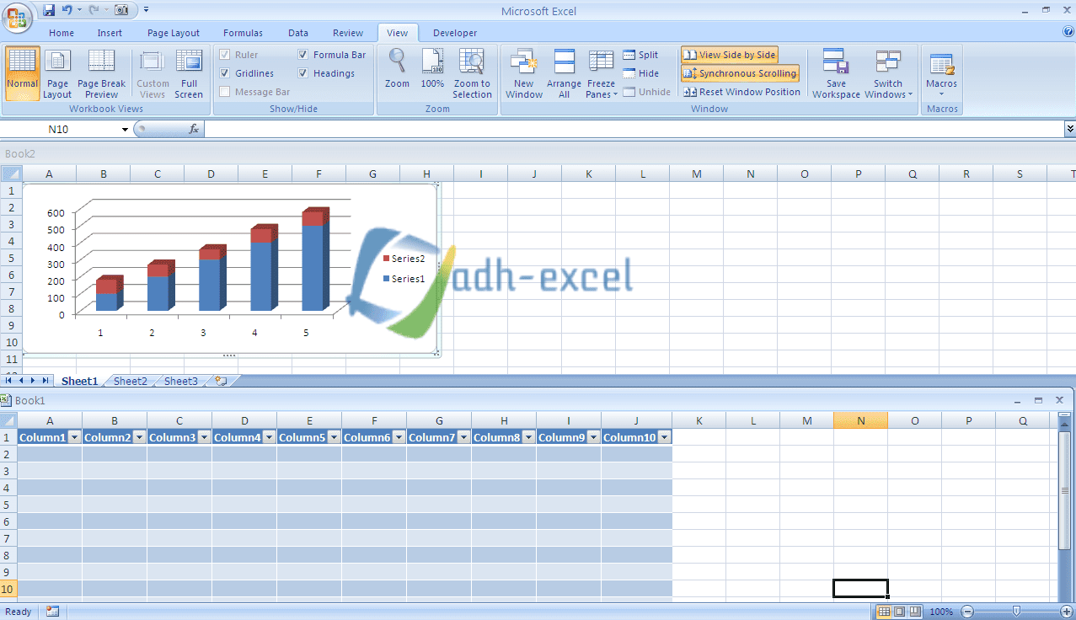This screenshot has width=1076, height=620.
Task: Activate View Side by Side
Action: pos(729,54)
